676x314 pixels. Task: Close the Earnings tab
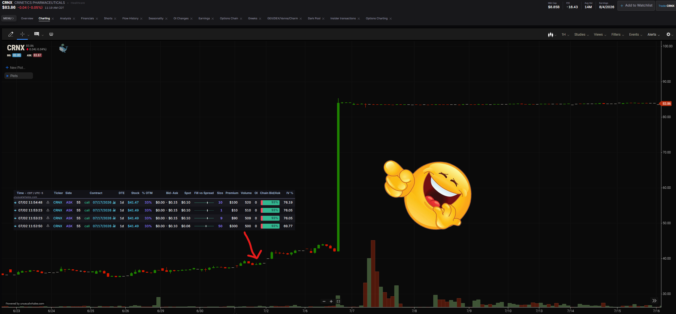click(x=213, y=19)
